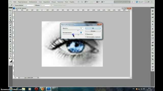Open the Character panel icon
Screen dimensions: 163x91
[x=153, y=21]
